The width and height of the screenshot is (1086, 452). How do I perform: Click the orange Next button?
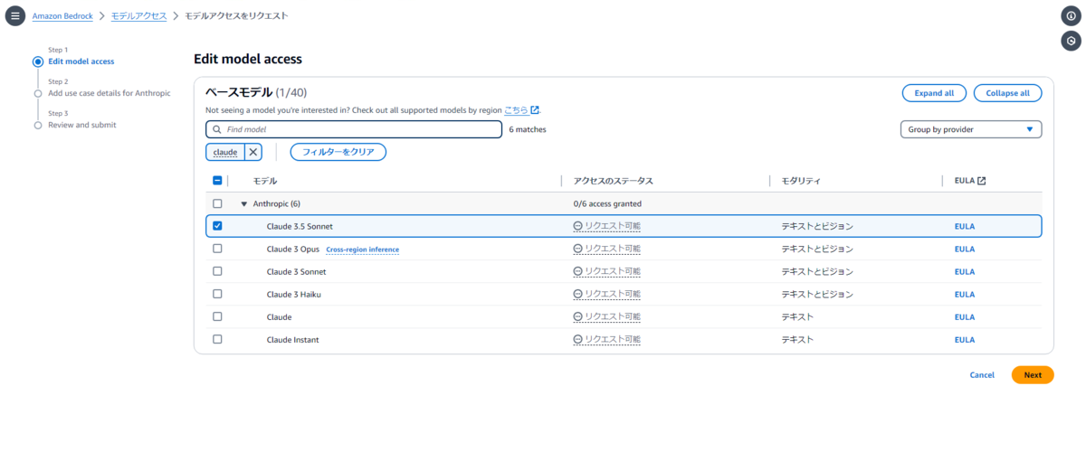pyautogui.click(x=1033, y=374)
